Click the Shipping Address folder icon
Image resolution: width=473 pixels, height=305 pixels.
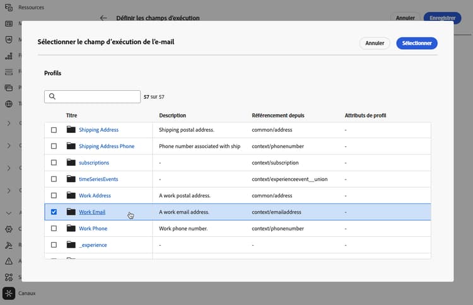pos(71,130)
